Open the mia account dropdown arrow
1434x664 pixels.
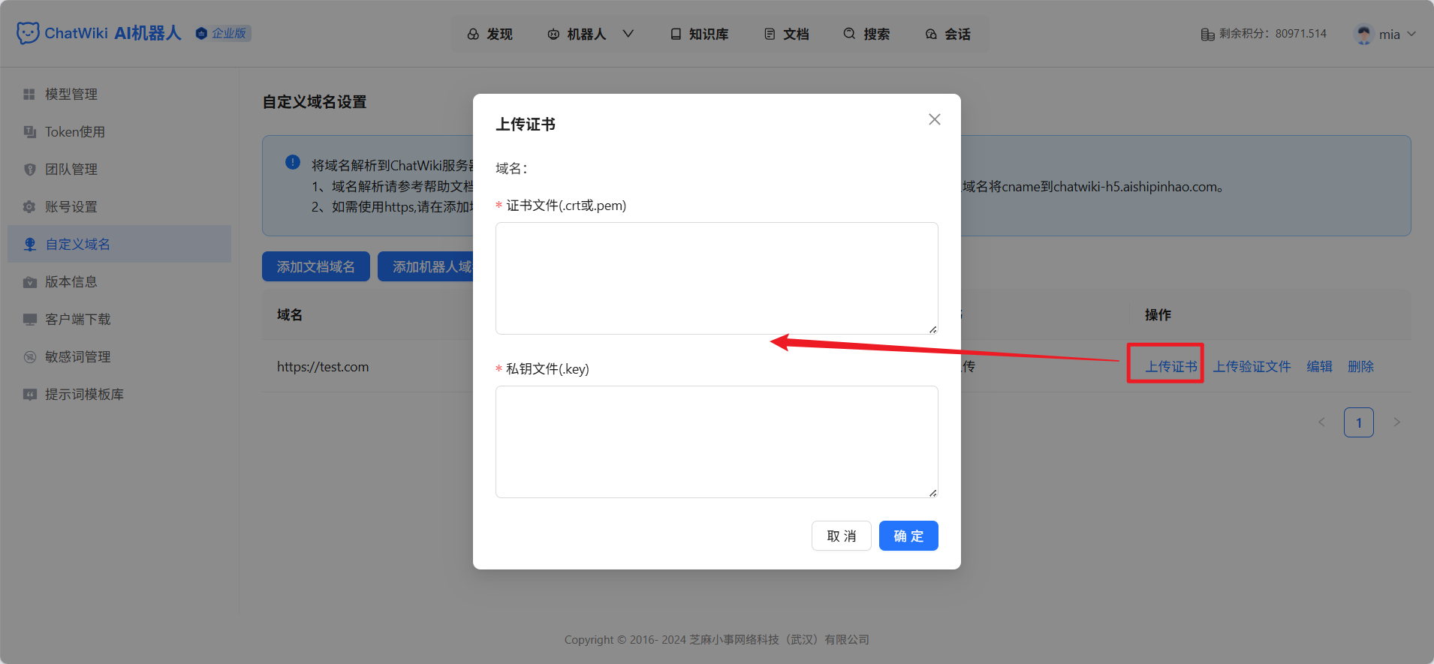[x=1411, y=34]
